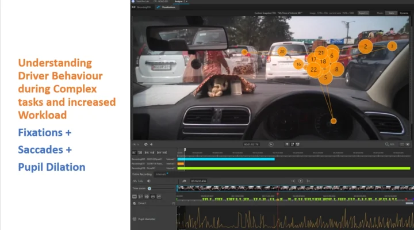Click the second timeline alignment icon
This screenshot has width=414, height=230.
140,152
